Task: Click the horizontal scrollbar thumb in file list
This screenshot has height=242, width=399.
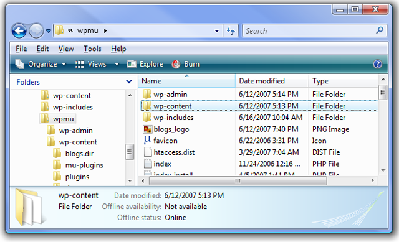Action: [238, 180]
